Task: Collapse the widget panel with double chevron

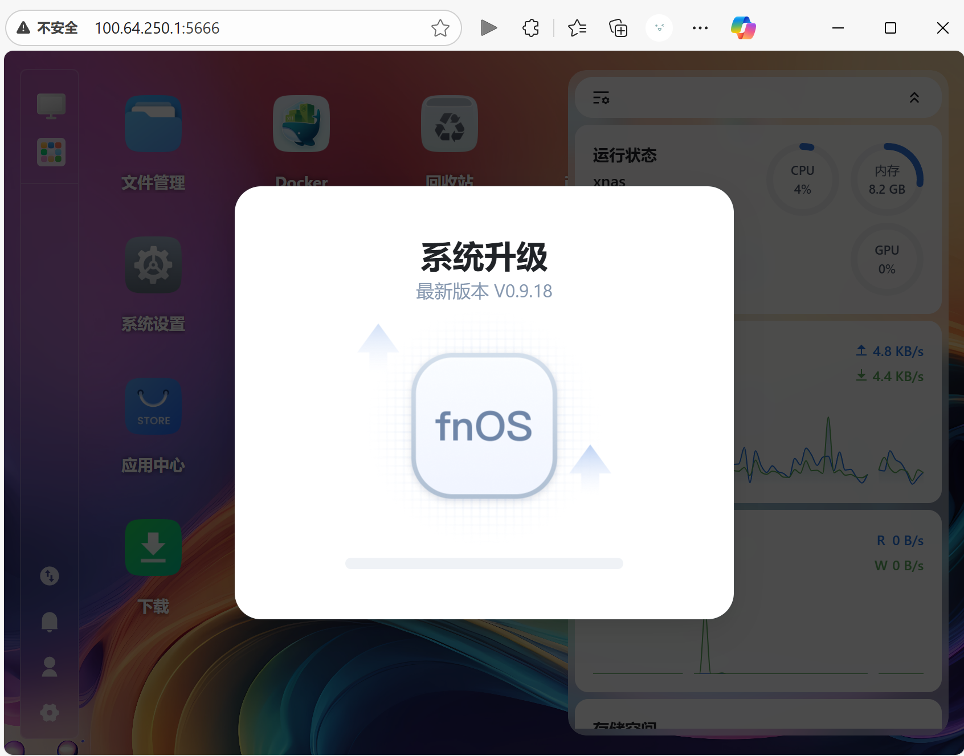Action: click(x=914, y=98)
